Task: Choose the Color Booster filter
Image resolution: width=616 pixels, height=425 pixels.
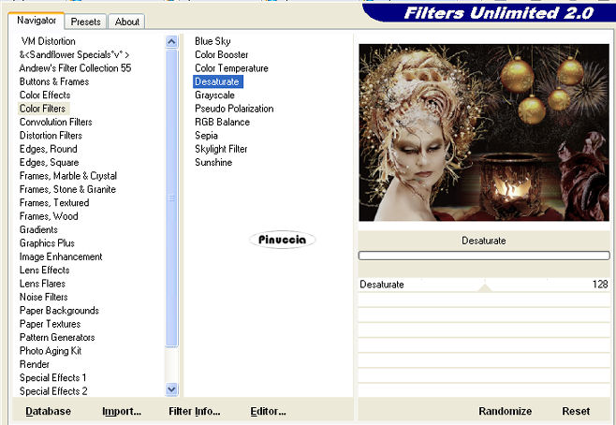Action: [x=222, y=54]
